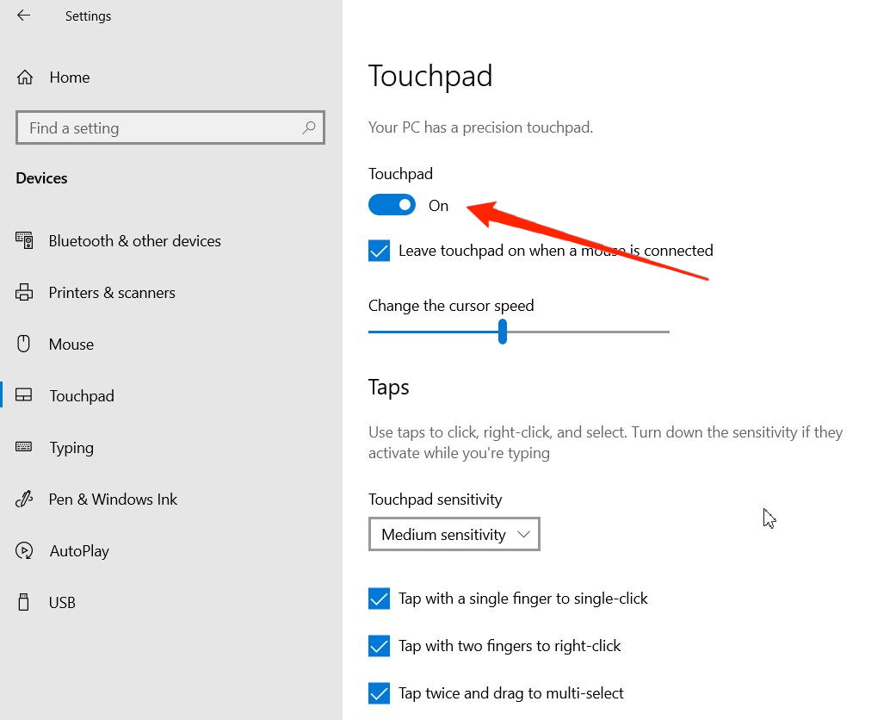
Task: Click the Bluetooth & other devices icon
Action: pos(24,240)
